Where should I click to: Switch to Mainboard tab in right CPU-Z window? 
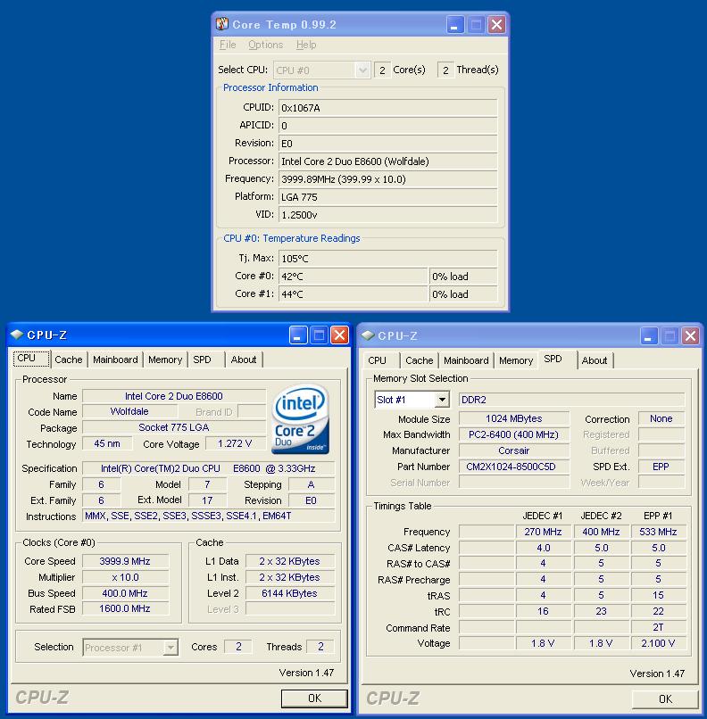coord(466,360)
